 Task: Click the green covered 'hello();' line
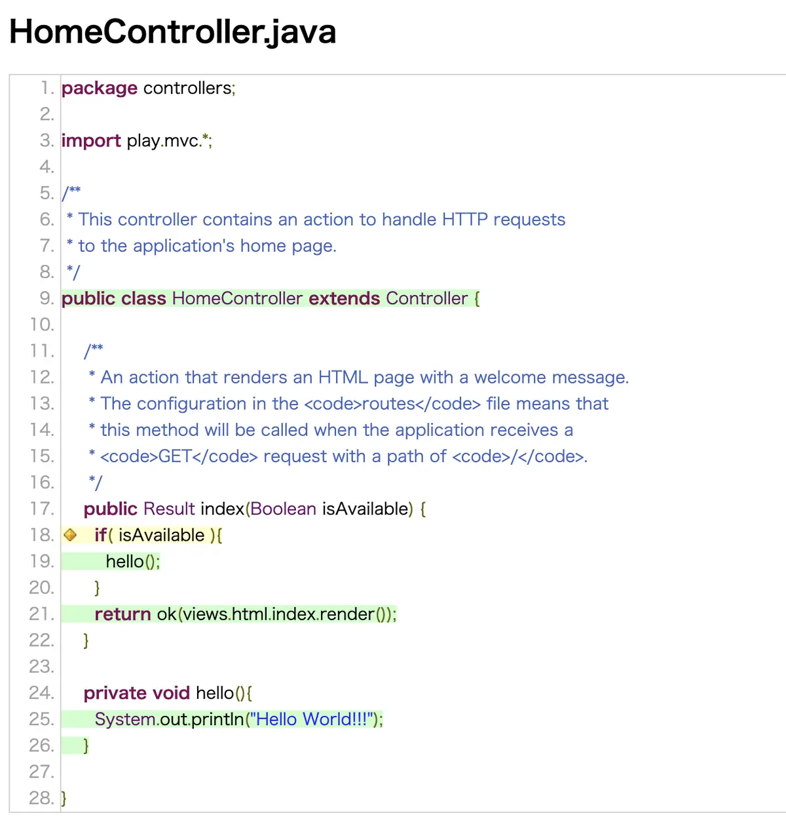tap(111, 561)
